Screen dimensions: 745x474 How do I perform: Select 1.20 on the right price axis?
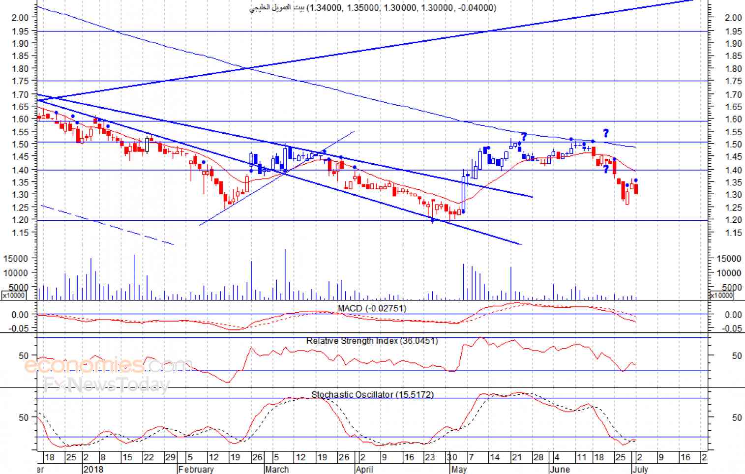tap(733, 220)
